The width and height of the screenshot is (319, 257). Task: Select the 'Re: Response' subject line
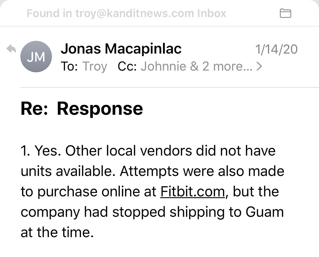coord(82,109)
